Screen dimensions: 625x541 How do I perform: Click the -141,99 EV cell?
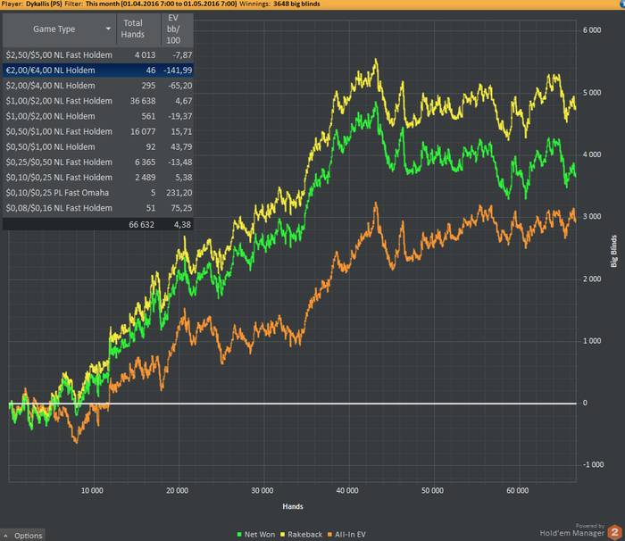point(178,71)
